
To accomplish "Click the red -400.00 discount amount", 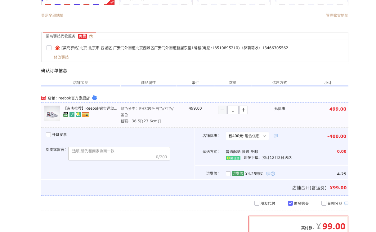I will pyautogui.click(x=337, y=136).
